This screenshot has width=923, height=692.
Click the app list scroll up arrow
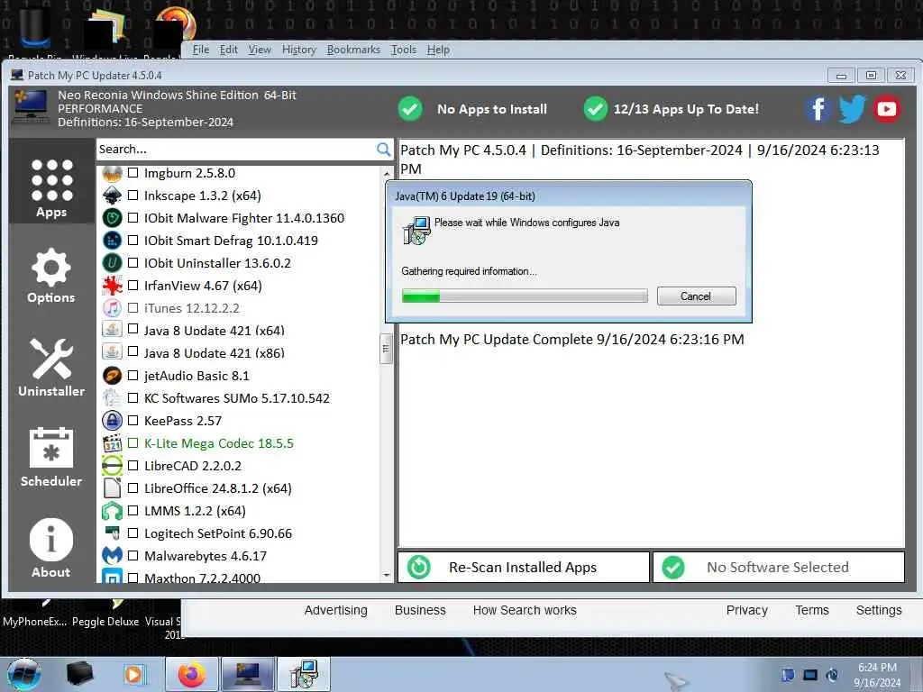(386, 173)
